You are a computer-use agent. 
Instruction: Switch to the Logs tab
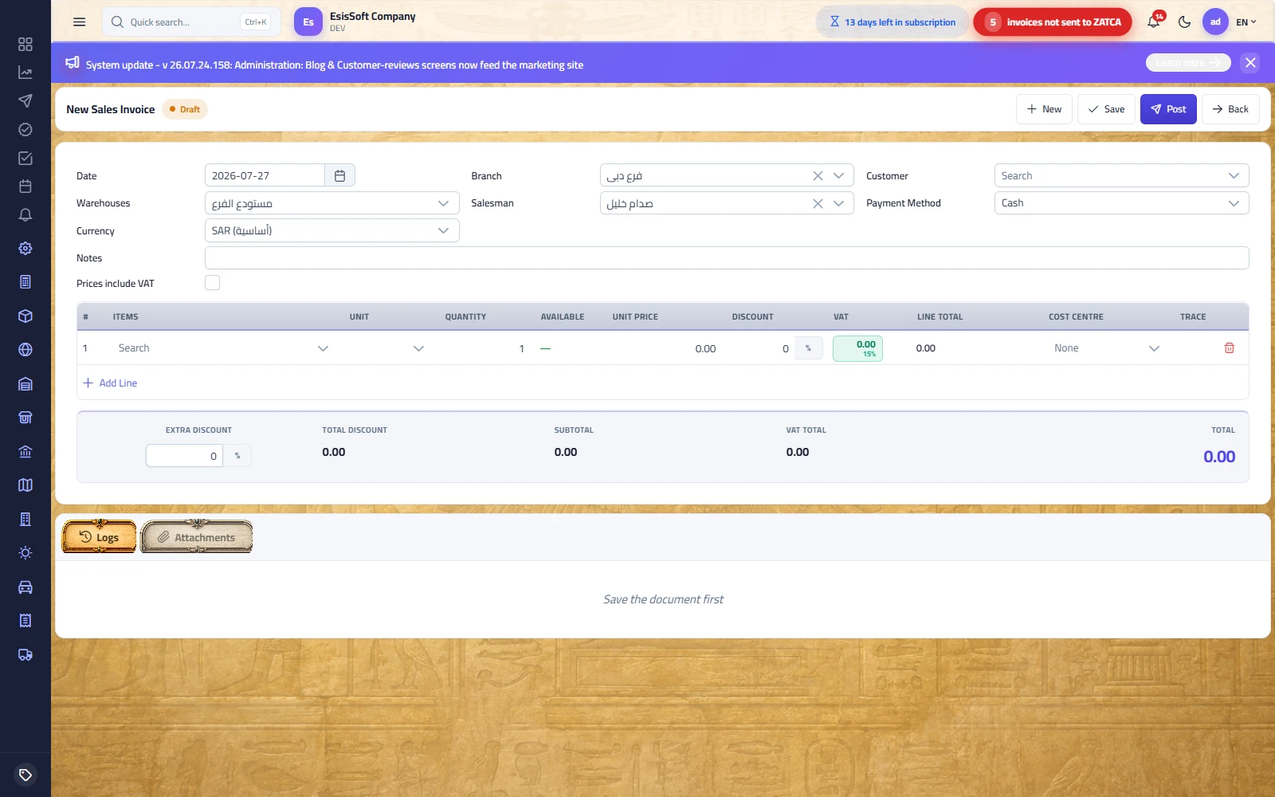100,537
